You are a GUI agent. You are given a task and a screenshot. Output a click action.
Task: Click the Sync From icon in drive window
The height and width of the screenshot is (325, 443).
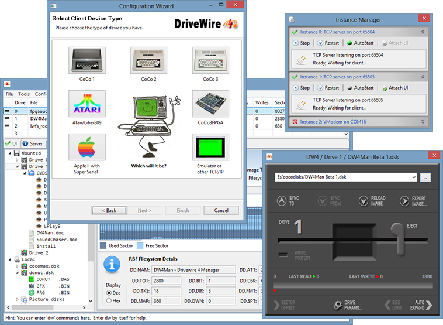323,201
